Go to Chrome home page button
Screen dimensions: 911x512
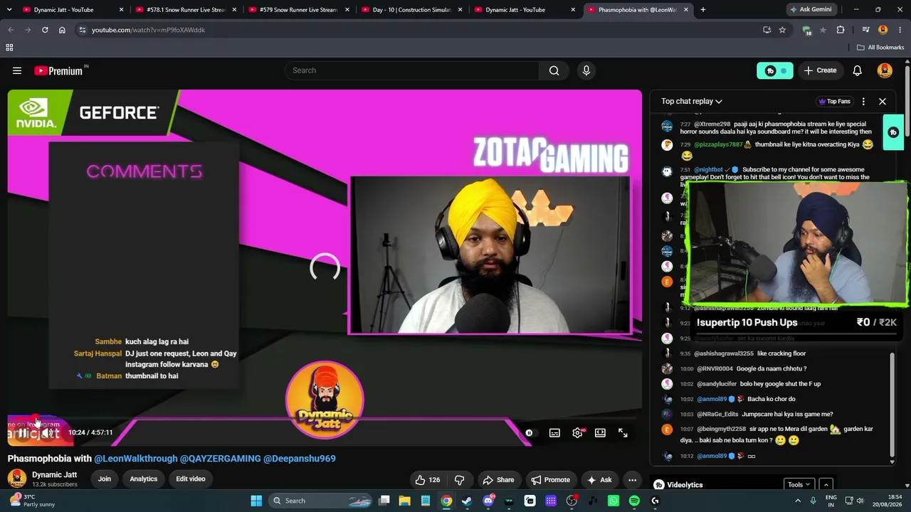click(62, 30)
